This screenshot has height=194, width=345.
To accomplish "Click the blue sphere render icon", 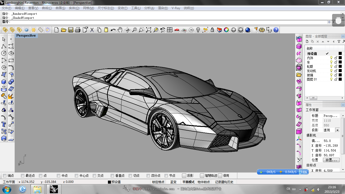I will pyautogui.click(x=248, y=30).
